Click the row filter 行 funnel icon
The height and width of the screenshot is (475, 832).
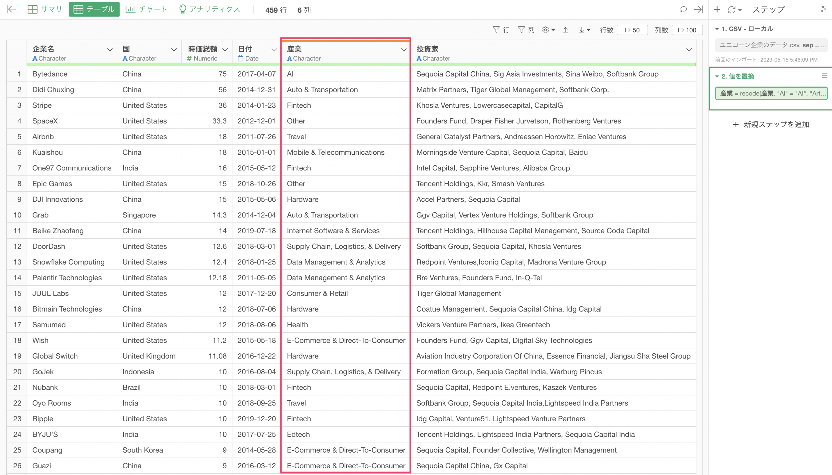pyautogui.click(x=501, y=30)
